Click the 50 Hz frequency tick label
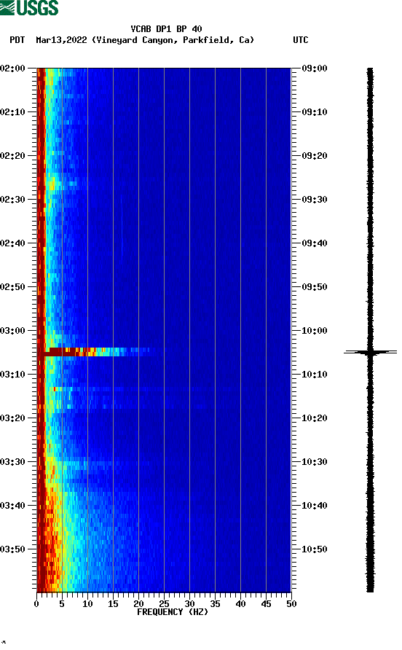The height and width of the screenshot is (650, 402). pyautogui.click(x=291, y=604)
